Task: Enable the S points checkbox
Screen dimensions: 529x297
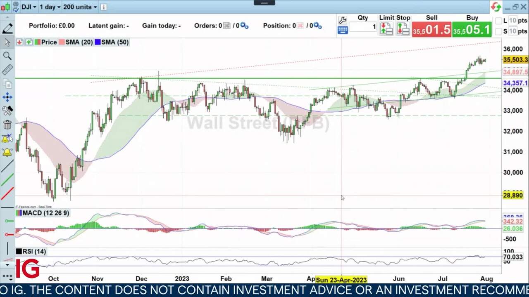Action: (499, 31)
